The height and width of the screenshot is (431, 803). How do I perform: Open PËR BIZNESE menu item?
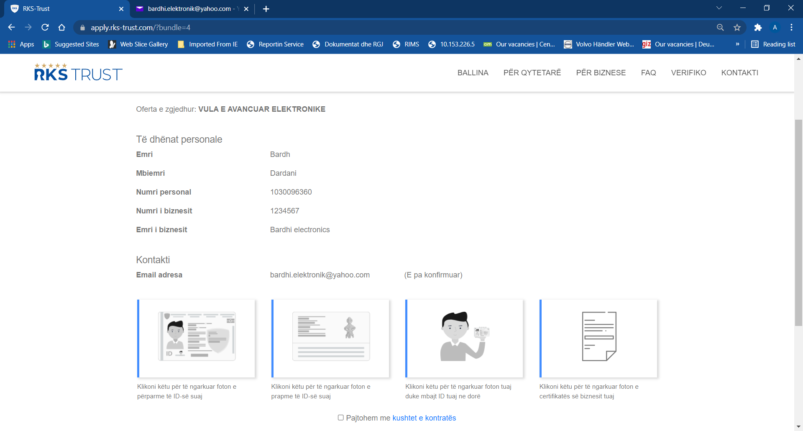click(x=601, y=73)
